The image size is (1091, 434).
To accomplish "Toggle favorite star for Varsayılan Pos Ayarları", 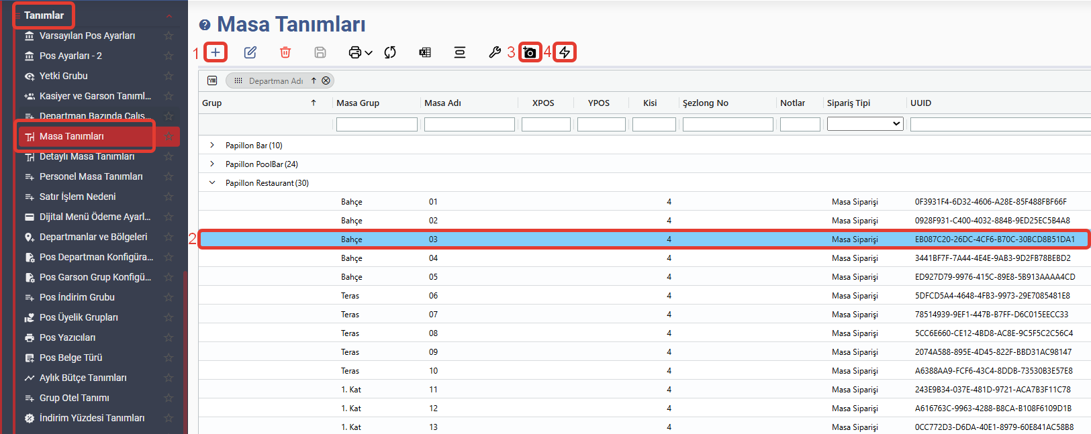I will (169, 36).
